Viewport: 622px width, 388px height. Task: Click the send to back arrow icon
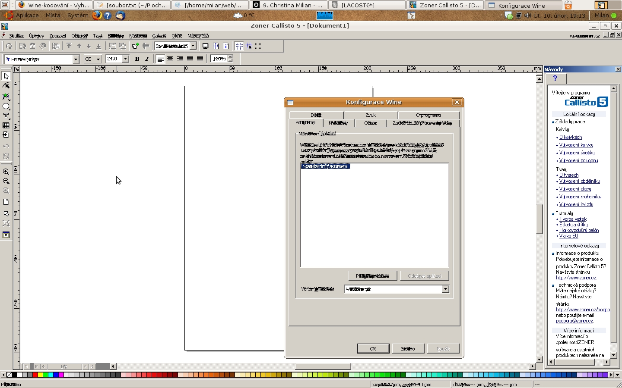pyautogui.click(x=98, y=46)
